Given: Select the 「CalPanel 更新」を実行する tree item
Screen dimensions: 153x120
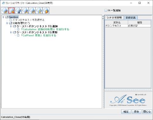Looking at the screenshot, I should pyautogui.click(x=38, y=35).
